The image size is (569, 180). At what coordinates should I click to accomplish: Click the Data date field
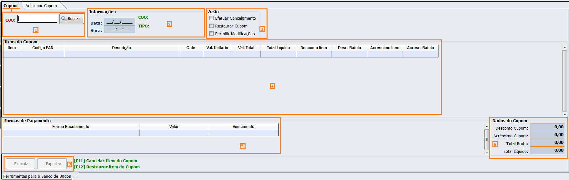pyautogui.click(x=119, y=22)
